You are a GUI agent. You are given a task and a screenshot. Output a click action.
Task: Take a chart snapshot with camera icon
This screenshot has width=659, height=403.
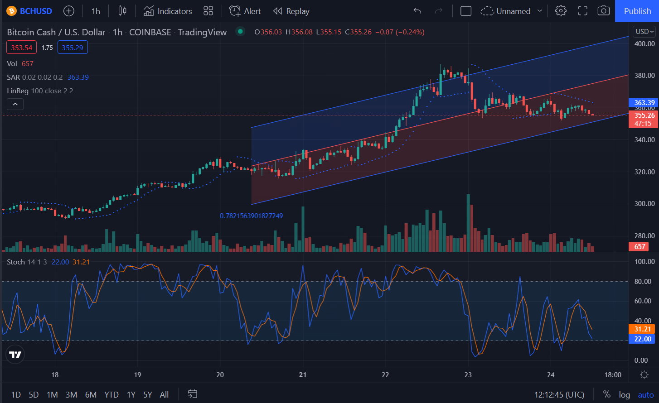pos(603,11)
